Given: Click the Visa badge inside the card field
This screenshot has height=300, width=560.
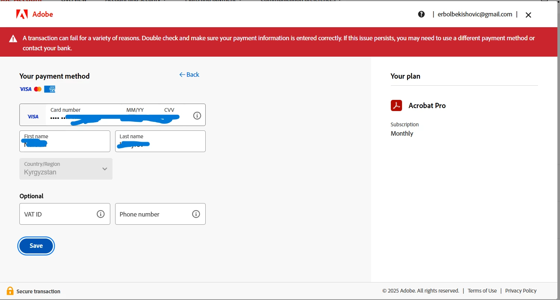Looking at the screenshot, I should click(x=33, y=117).
